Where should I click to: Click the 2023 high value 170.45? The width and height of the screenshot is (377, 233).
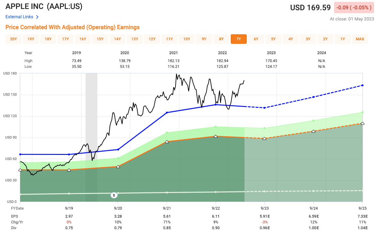pos(271,61)
